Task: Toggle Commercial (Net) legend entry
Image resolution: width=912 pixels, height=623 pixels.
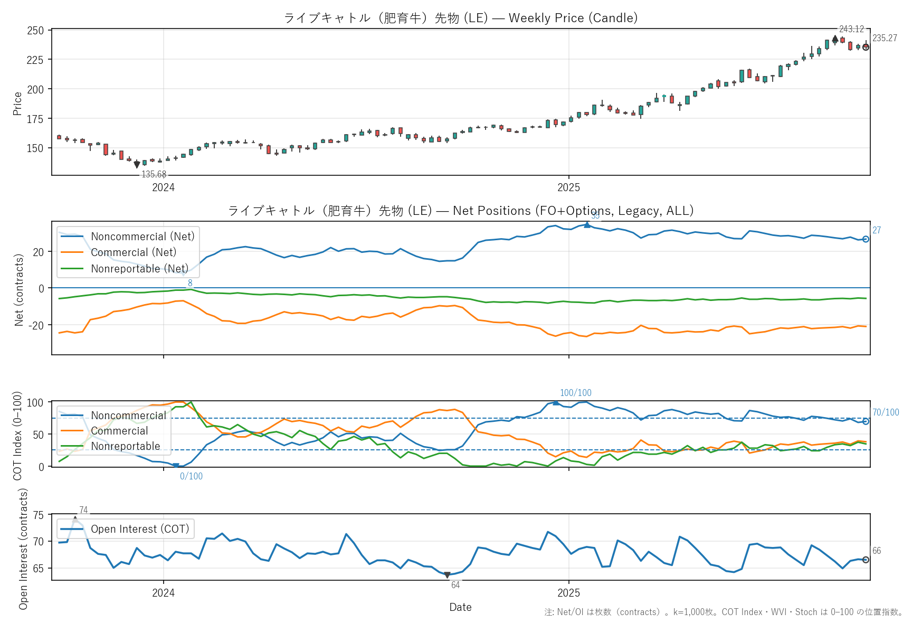Action: tap(133, 252)
